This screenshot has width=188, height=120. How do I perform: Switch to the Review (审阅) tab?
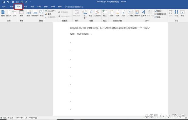[x=53, y=6]
